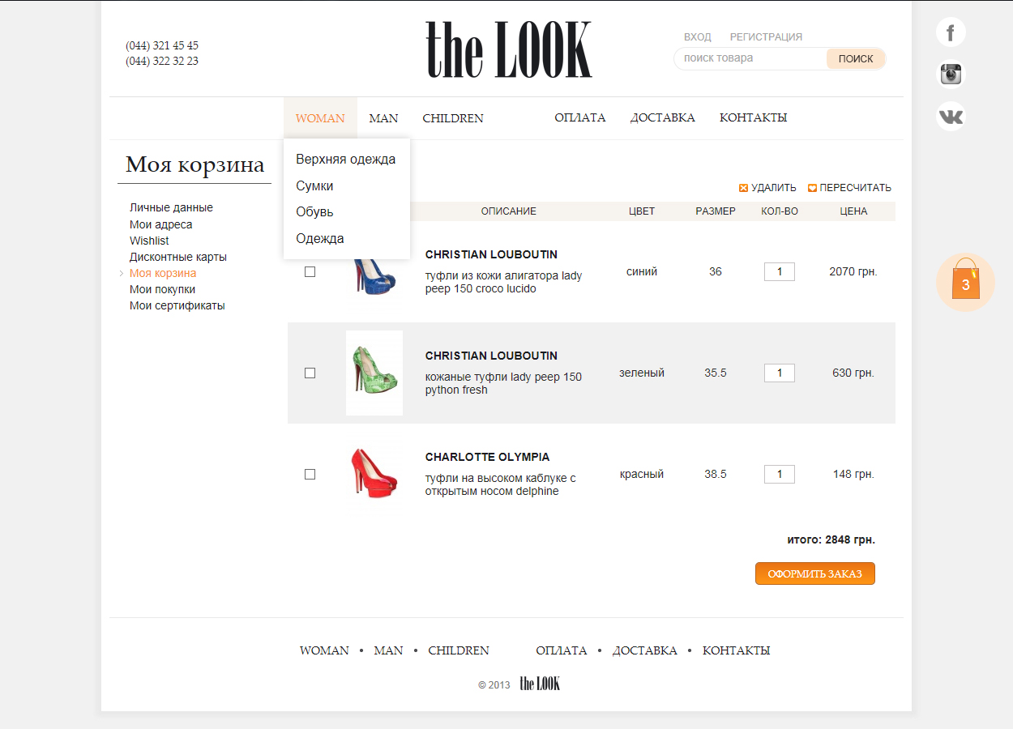Open the orange Моя корзина sidebar link
This screenshot has height=729, width=1013.
163,273
